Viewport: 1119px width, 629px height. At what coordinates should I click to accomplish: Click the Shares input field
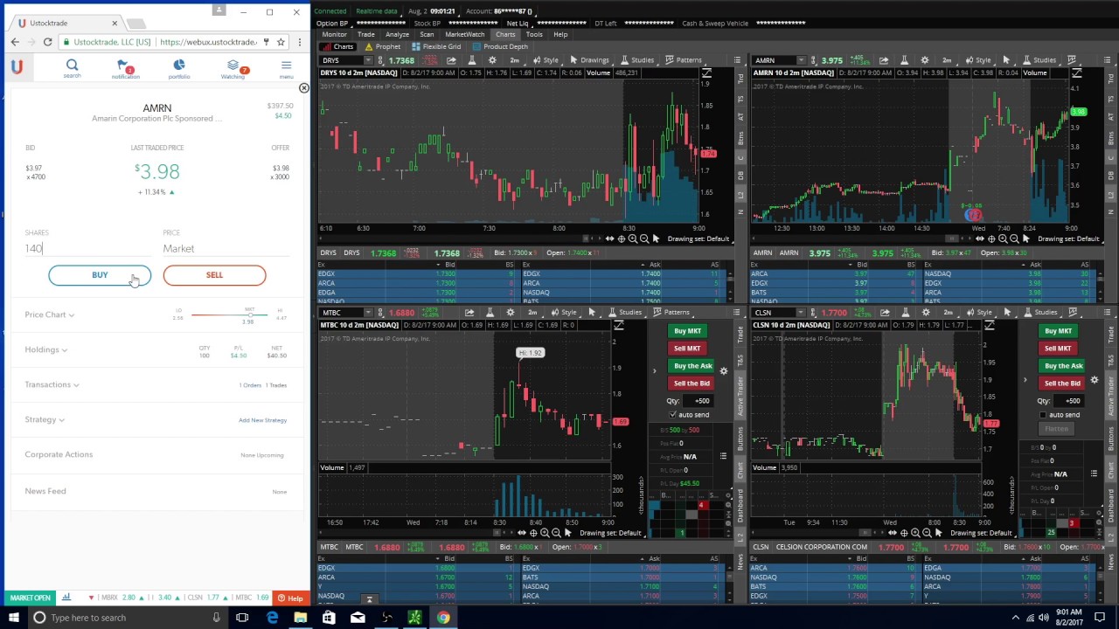[87, 249]
